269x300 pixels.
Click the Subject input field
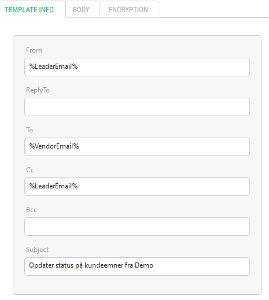tap(137, 266)
